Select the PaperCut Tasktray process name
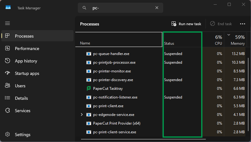This screenshot has height=142, width=251. pos(108,89)
